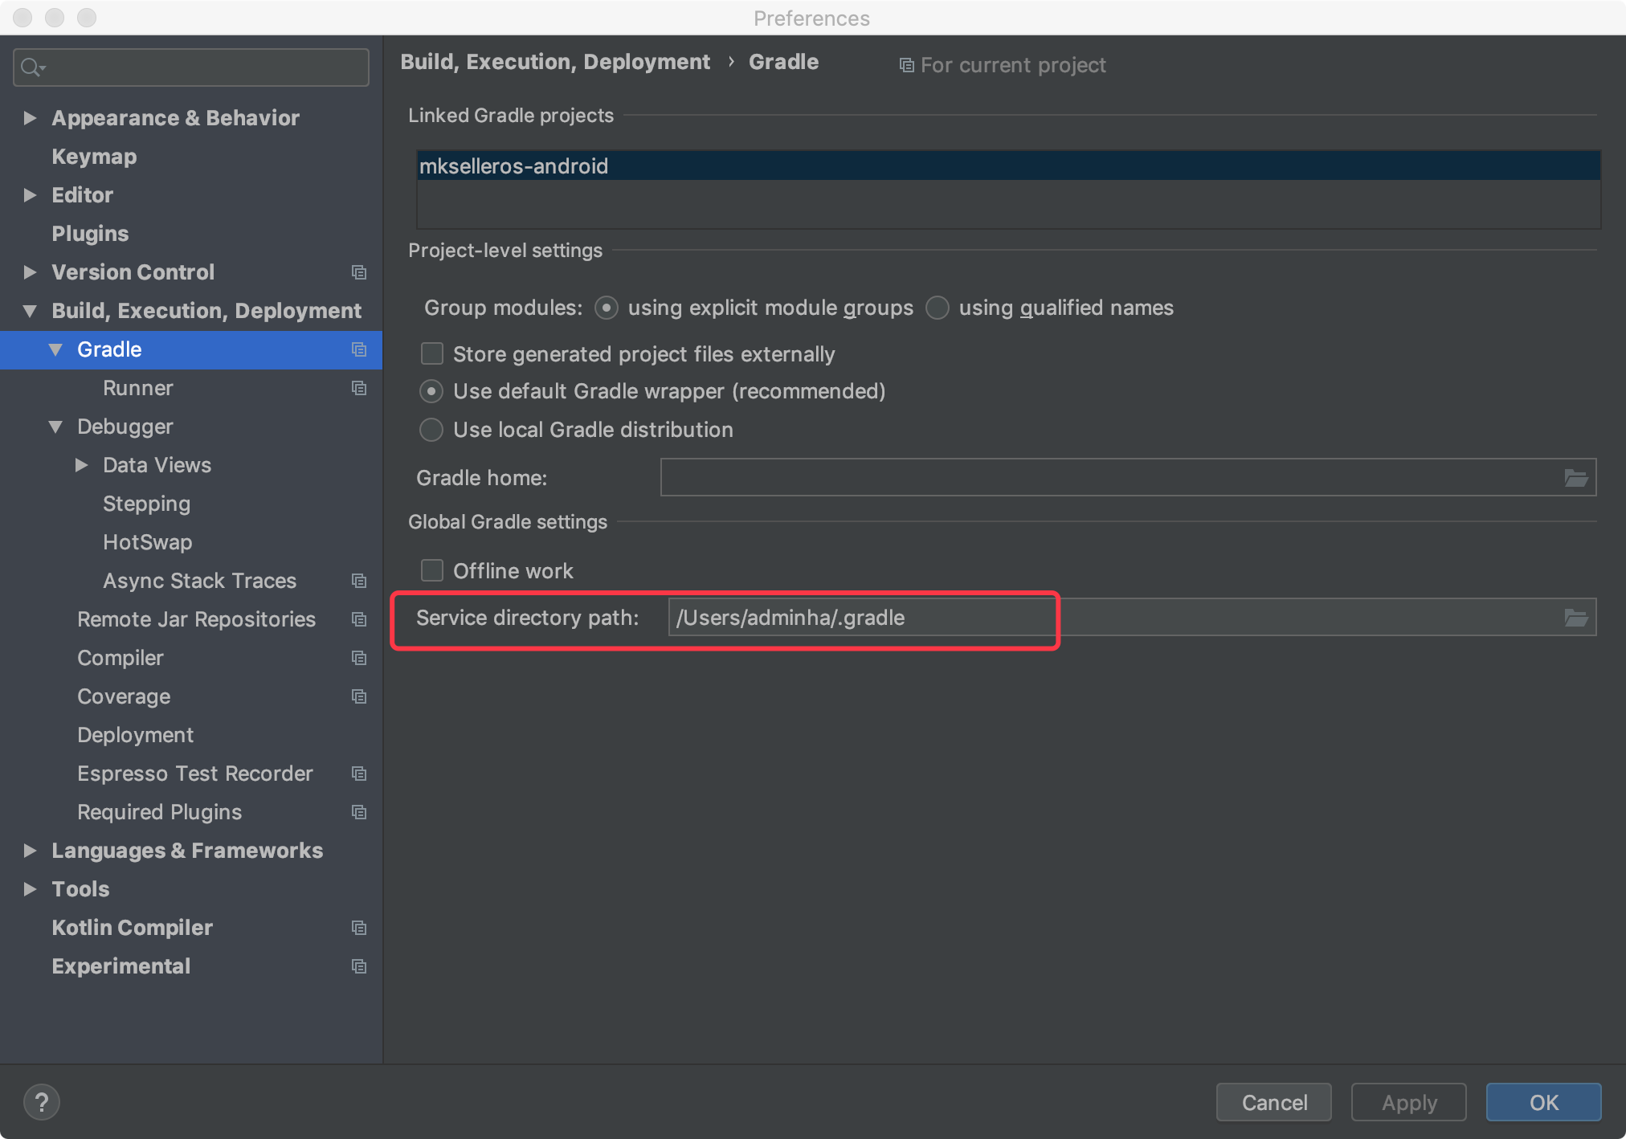Click the search magnifier icon in sidebar
The width and height of the screenshot is (1626, 1139).
coord(31,67)
